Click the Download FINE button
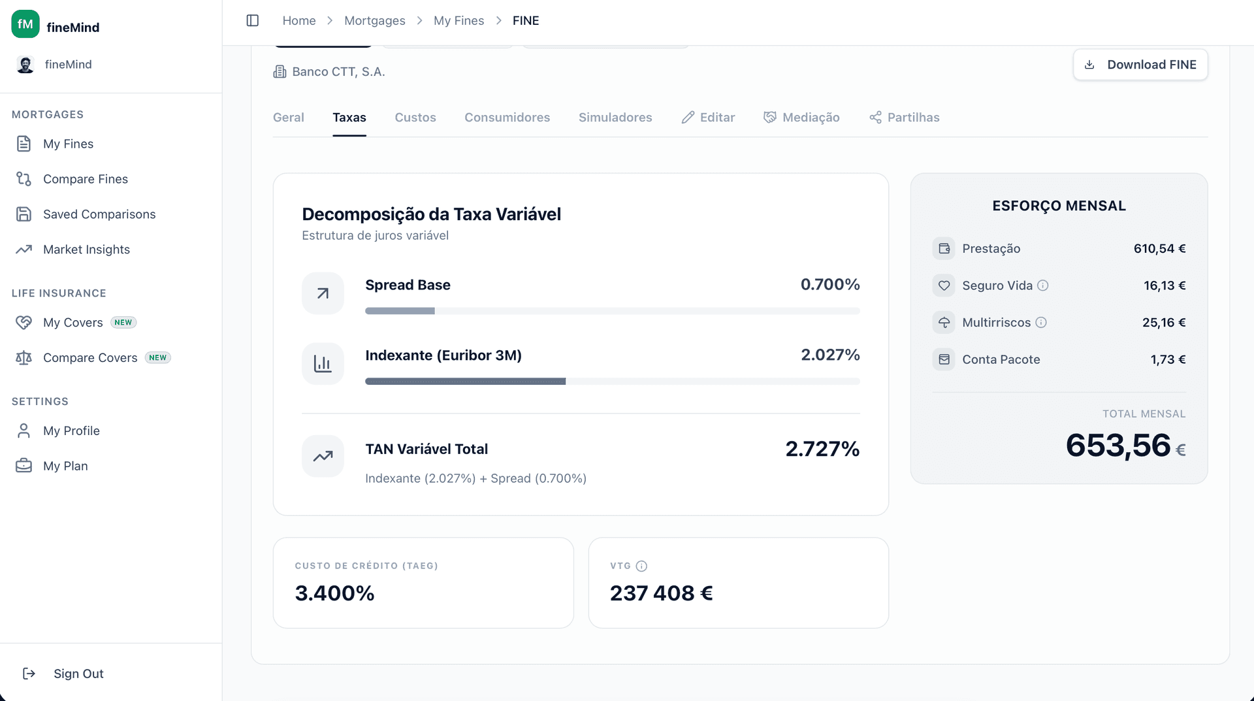 [1140, 65]
